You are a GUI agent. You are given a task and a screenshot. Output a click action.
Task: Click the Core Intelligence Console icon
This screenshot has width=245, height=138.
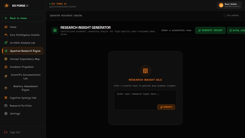(x=6, y=35)
